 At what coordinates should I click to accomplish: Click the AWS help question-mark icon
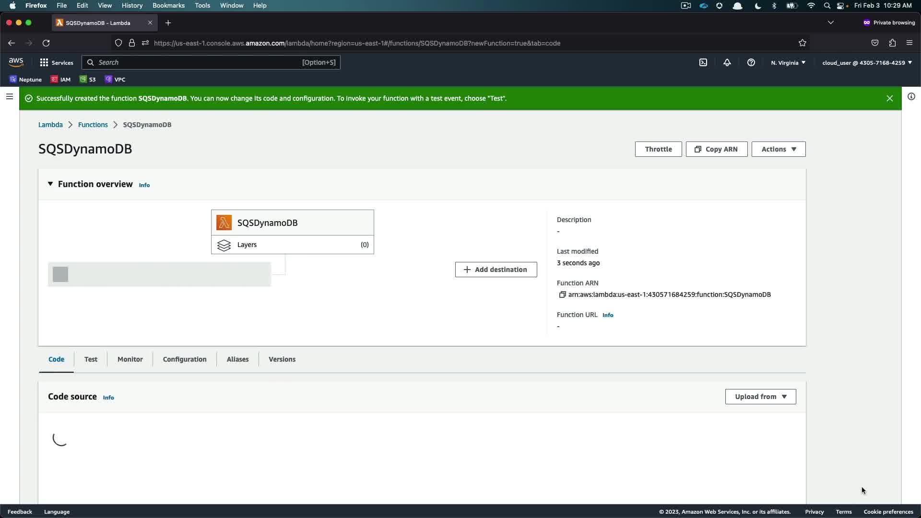tap(751, 62)
